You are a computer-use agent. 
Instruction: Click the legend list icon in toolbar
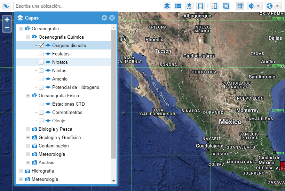pos(178,6)
